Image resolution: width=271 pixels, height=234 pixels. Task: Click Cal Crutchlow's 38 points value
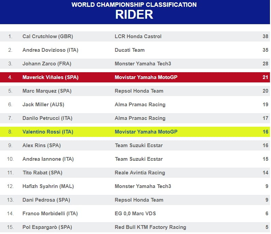coord(265,36)
